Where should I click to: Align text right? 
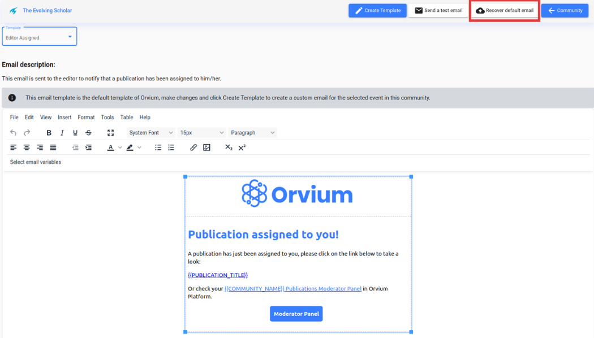[x=40, y=147]
